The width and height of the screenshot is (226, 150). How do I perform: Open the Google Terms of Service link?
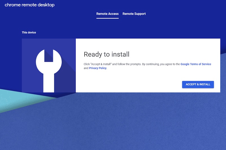[x=196, y=64]
